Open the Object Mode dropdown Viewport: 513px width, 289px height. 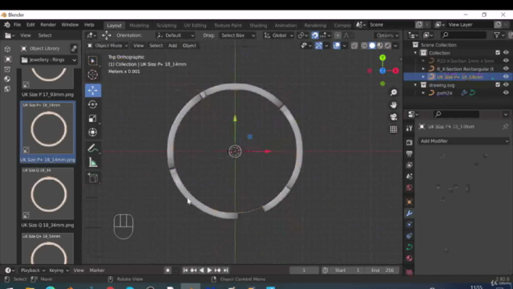point(107,46)
